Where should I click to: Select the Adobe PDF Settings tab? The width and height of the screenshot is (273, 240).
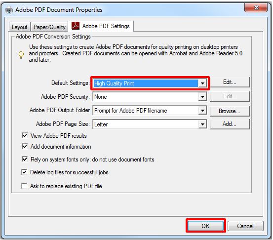pyautogui.click(x=101, y=26)
